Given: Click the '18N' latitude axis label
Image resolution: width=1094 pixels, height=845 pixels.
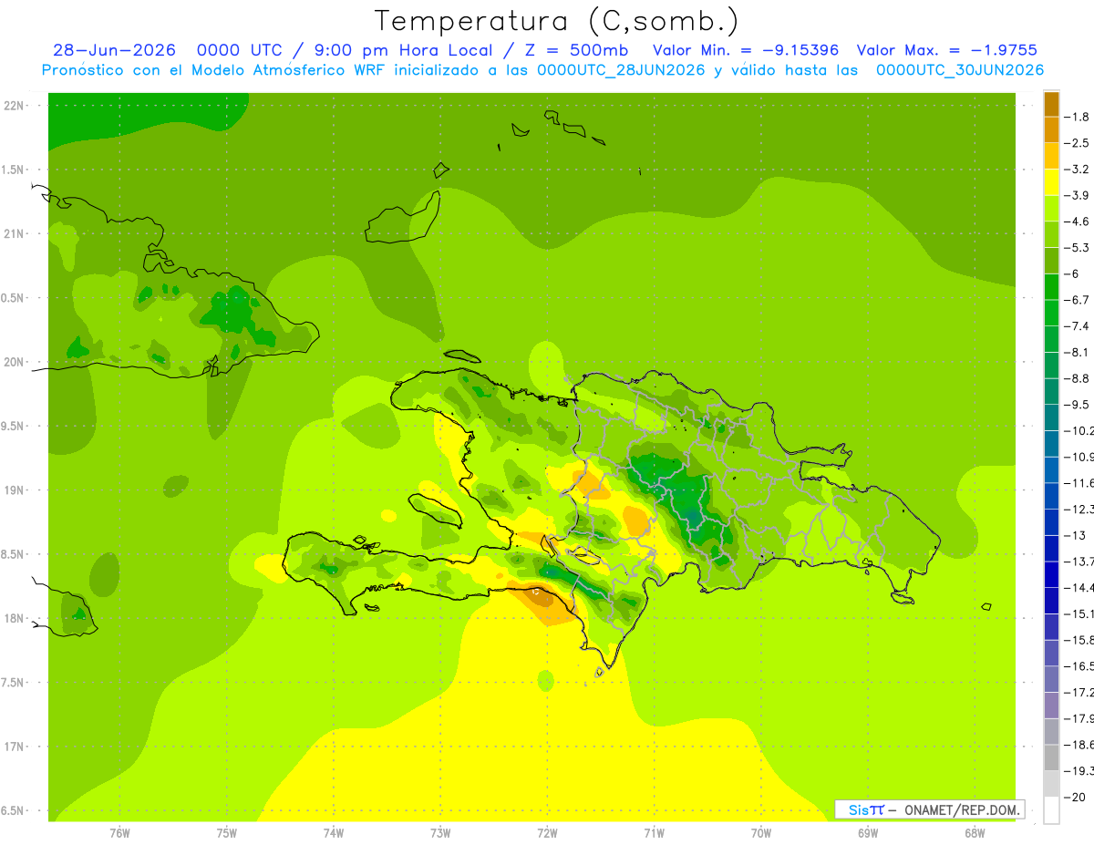Looking at the screenshot, I should [x=14, y=619].
